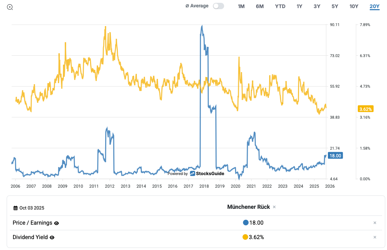Click the zoom magnifier icon
This screenshot has height=250, width=387.
click(x=10, y=7)
